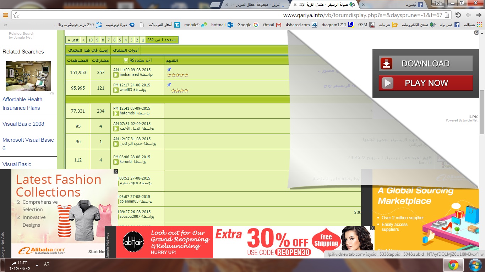485x272 pixels.
Task: Open the Chrome hamburger menu
Action: [x=5, y=15]
